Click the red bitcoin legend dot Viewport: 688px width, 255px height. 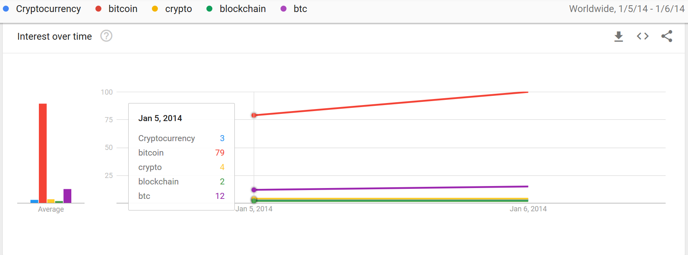point(98,9)
